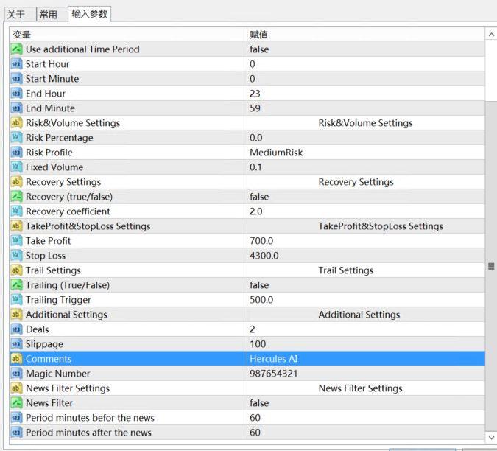The width and height of the screenshot is (497, 451).
Task: Click the string icon beside Comments
Action: [16, 359]
